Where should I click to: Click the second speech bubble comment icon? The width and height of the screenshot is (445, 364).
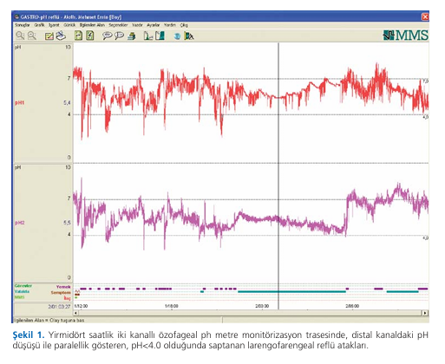119,36
